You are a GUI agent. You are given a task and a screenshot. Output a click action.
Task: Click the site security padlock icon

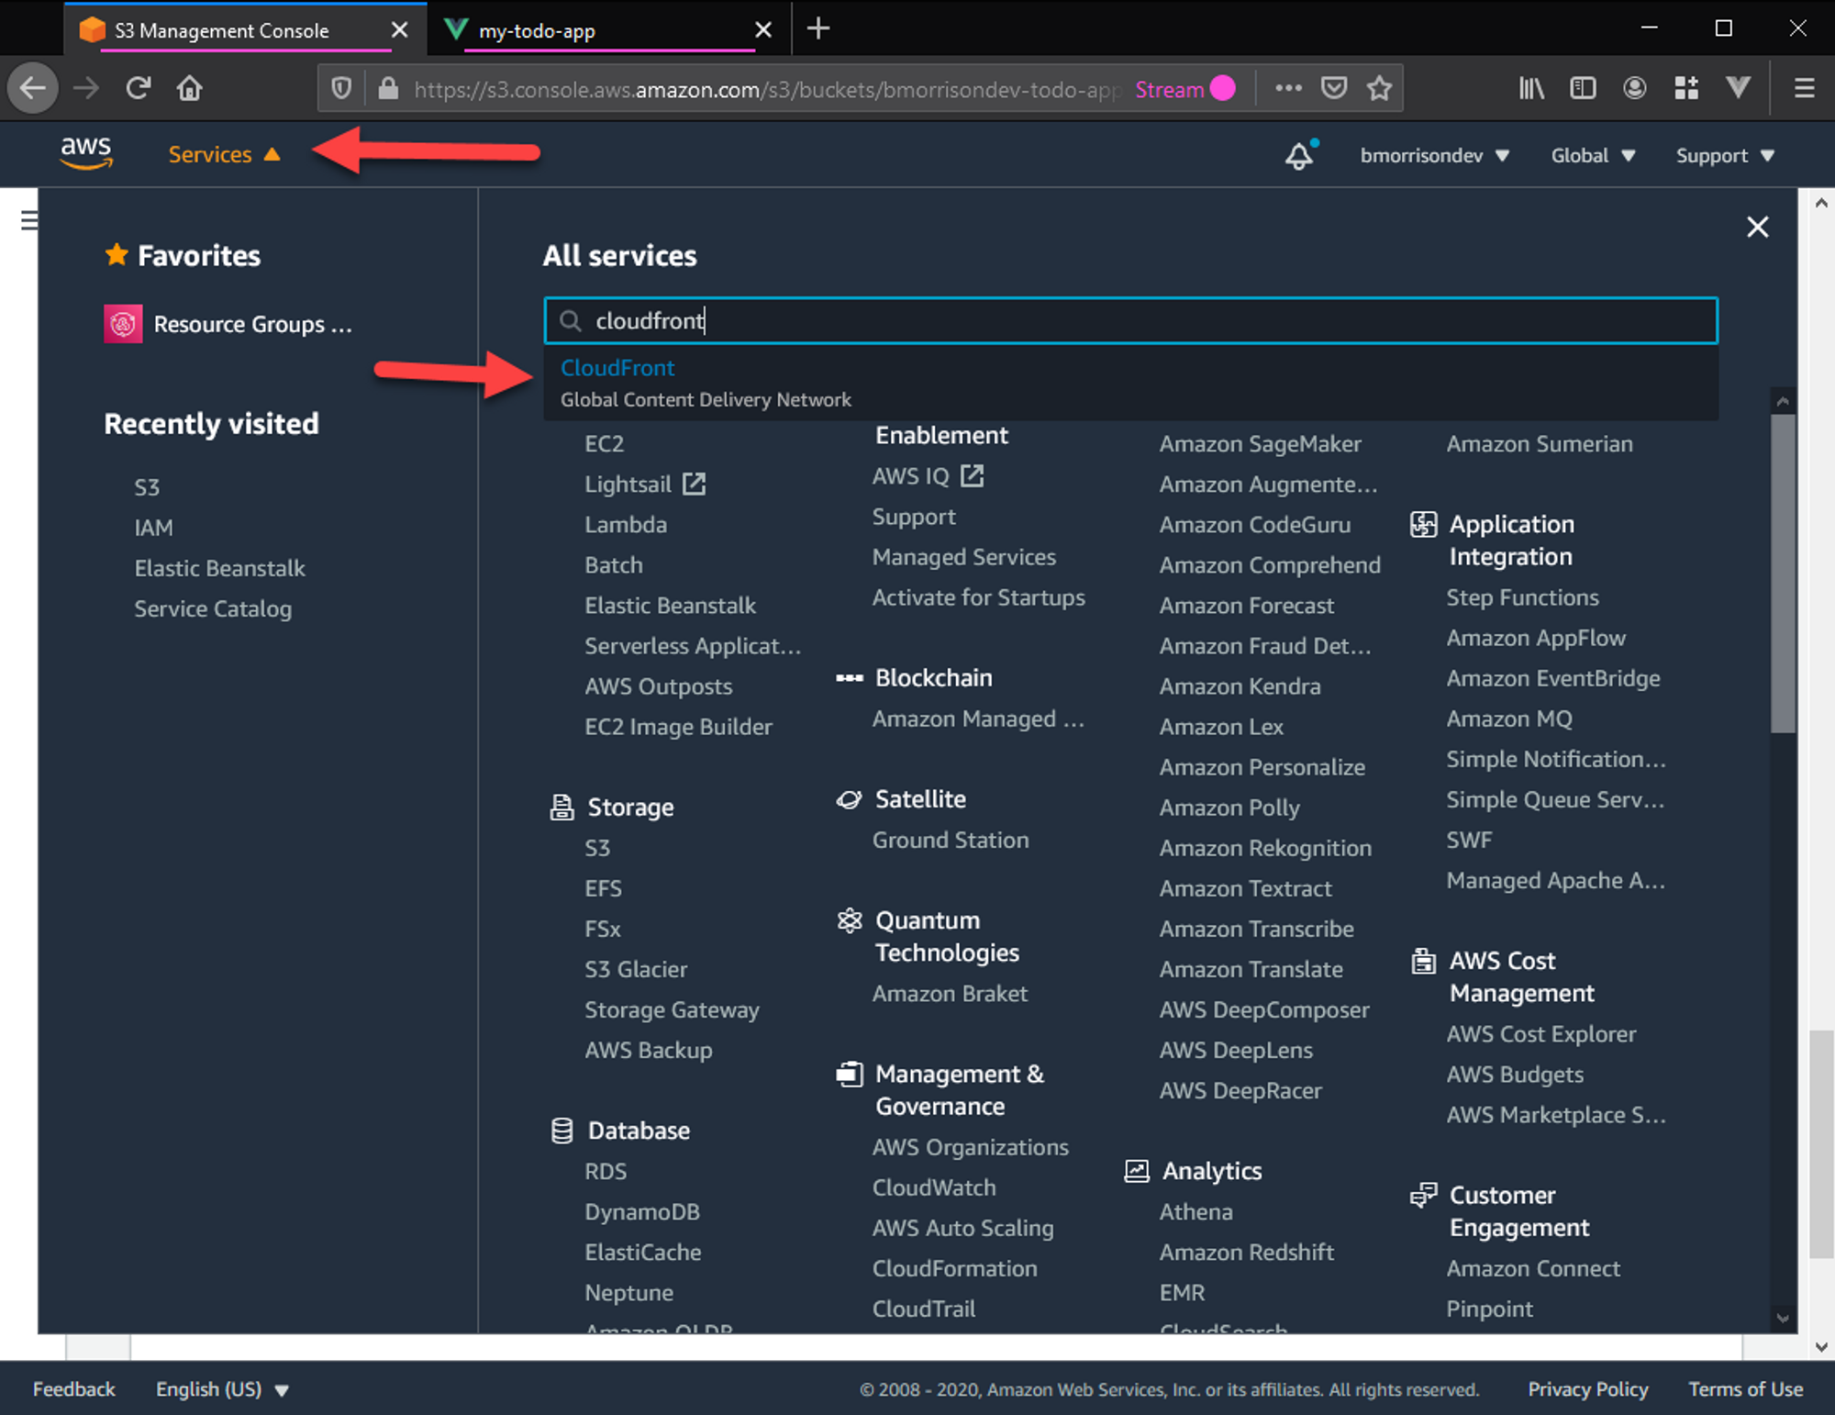tap(388, 89)
